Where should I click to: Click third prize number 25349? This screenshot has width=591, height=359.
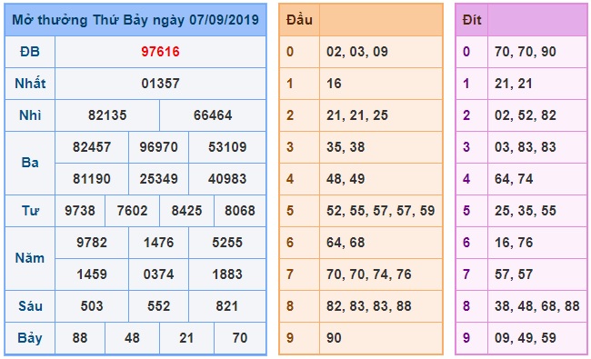[x=158, y=179]
